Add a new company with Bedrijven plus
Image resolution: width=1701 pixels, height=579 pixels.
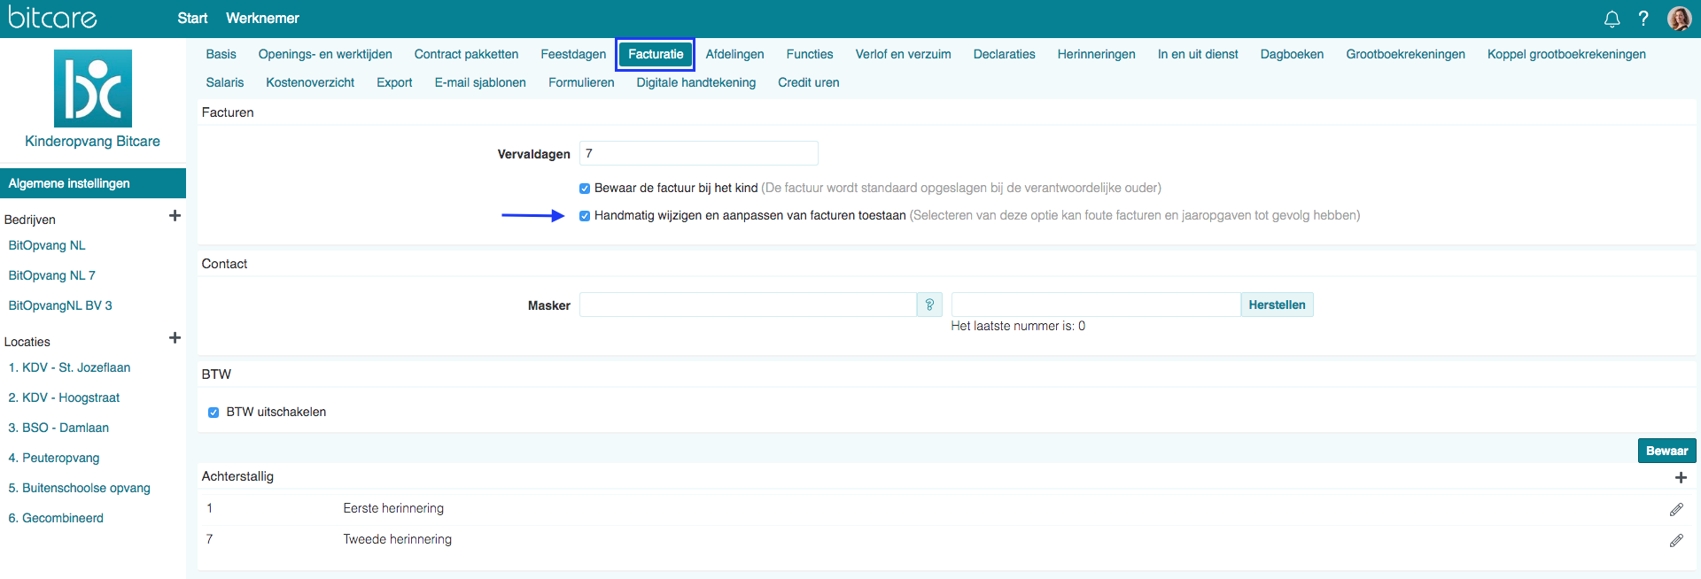coord(175,215)
